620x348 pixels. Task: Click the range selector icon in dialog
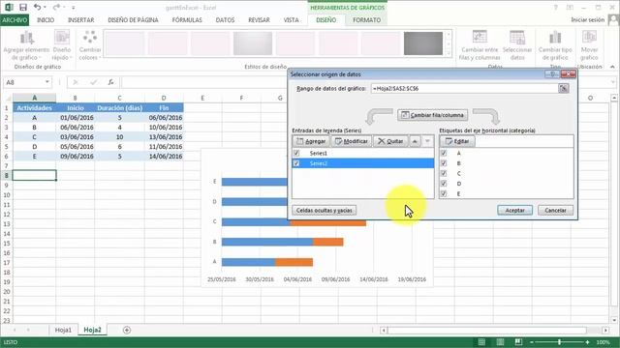click(564, 89)
